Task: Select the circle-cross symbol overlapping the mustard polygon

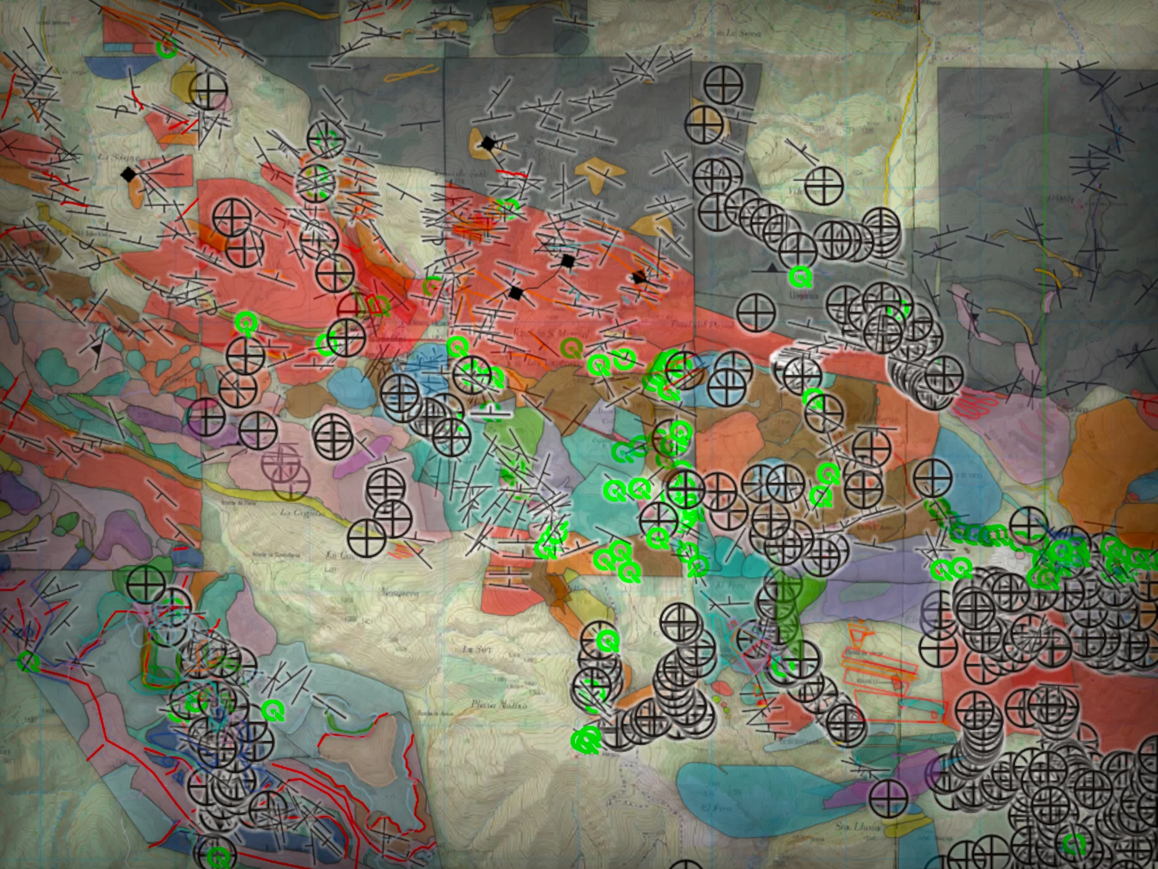Action: (x=208, y=91)
